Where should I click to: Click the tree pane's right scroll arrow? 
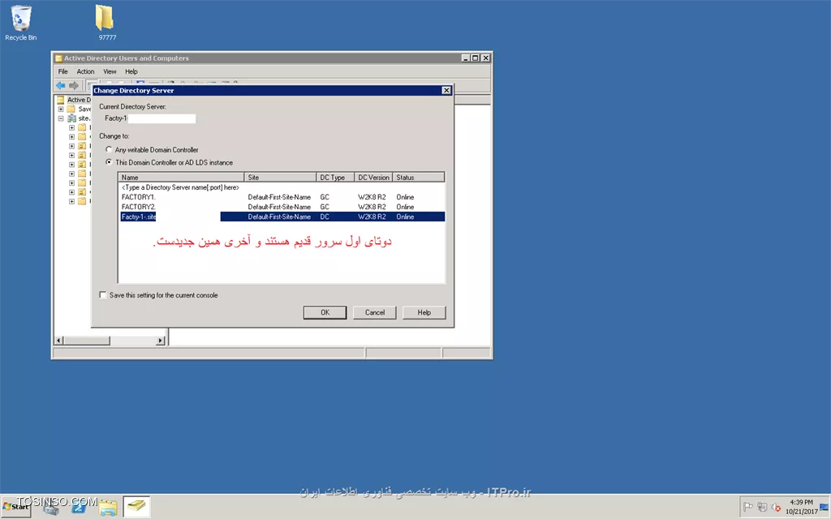[x=161, y=341]
